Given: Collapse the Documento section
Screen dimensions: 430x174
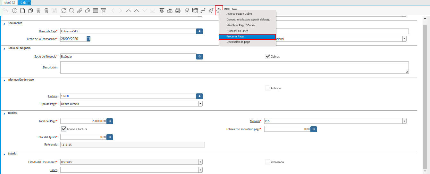Looking at the screenshot, I should [x=4, y=23].
